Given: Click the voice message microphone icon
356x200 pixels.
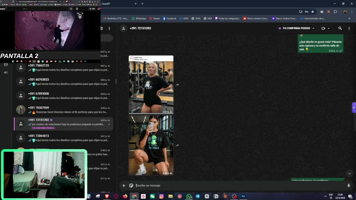Looking at the screenshot, I should click(348, 186).
